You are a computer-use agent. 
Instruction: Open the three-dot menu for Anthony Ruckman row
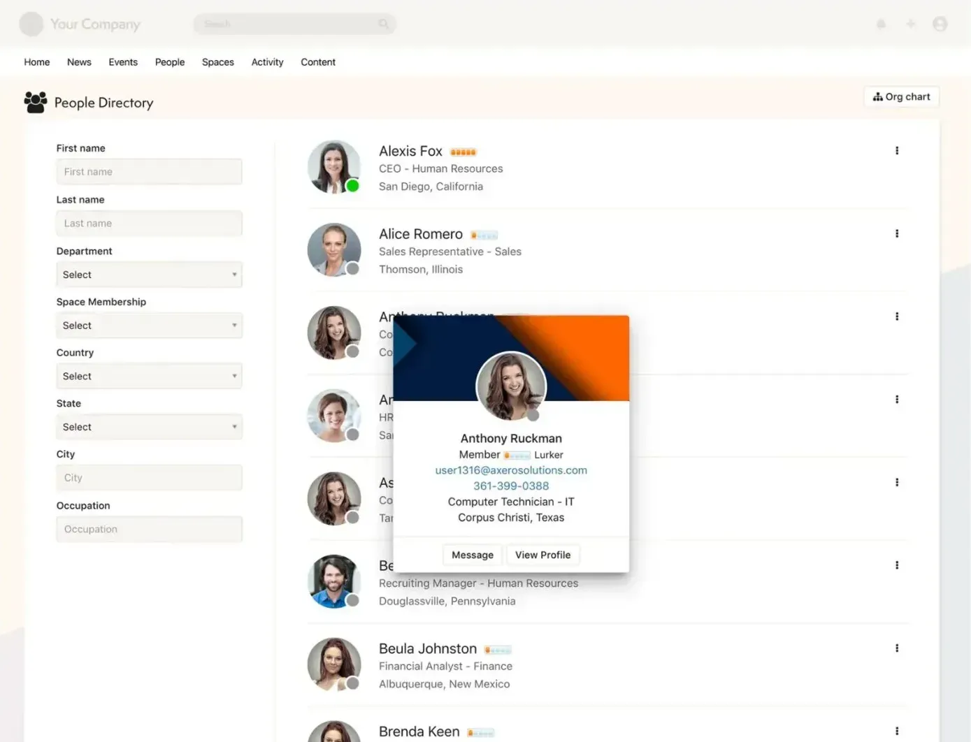coord(897,317)
